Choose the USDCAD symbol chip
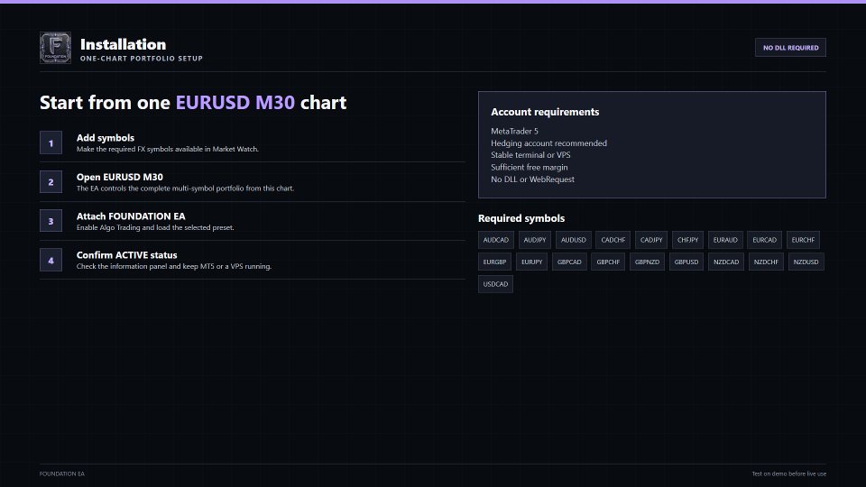The width and height of the screenshot is (866, 487). (x=495, y=284)
